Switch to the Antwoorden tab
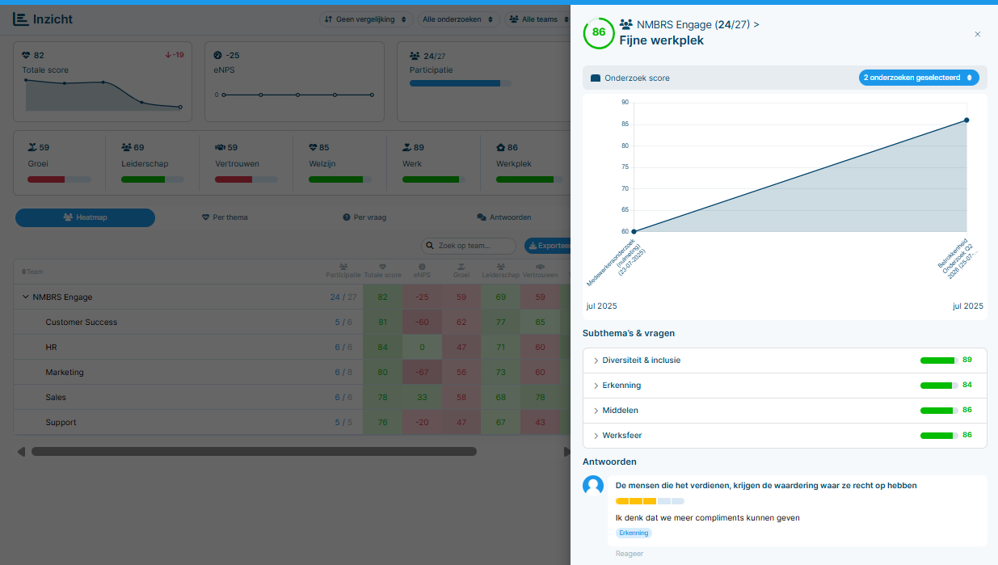Viewport: 998px width, 565px height. coord(504,217)
